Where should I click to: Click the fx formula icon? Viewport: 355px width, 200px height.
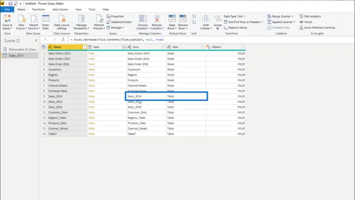(63, 40)
